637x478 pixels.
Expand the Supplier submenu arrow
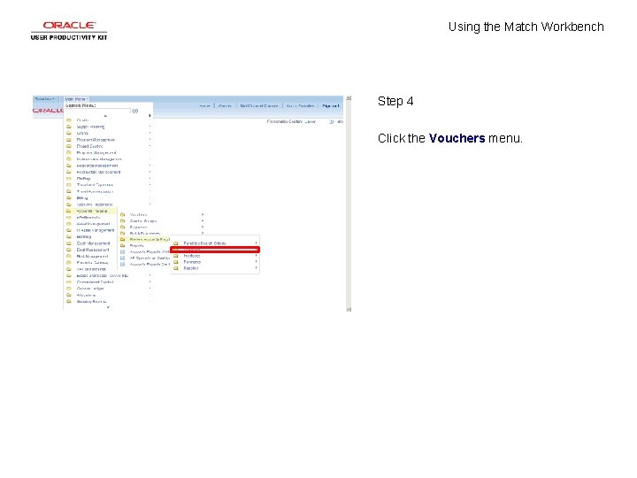pos(256,268)
